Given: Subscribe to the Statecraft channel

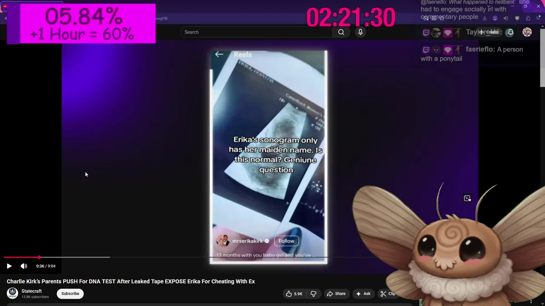Looking at the screenshot, I should (70, 294).
